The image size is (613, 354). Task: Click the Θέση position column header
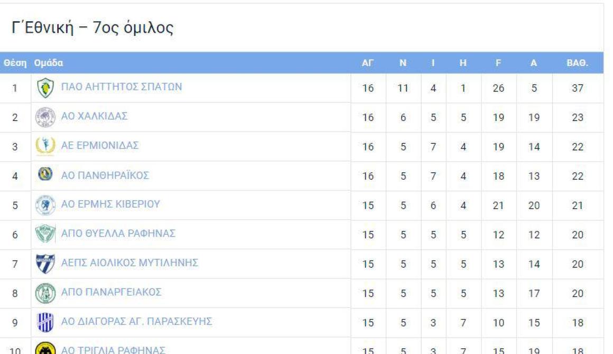[15, 63]
